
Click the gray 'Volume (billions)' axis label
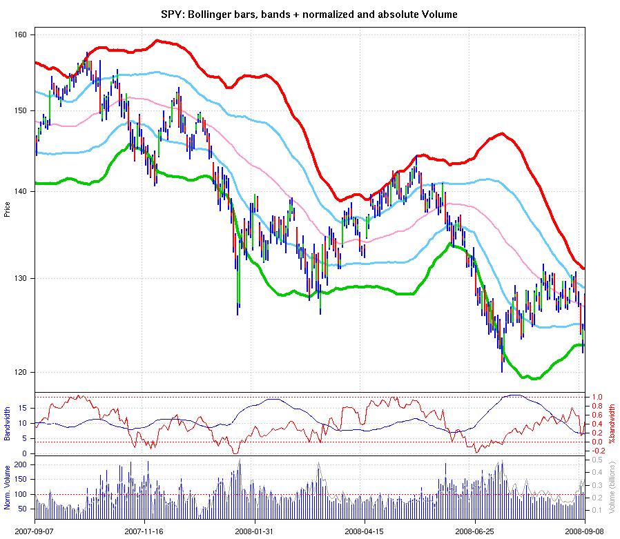pos(611,487)
